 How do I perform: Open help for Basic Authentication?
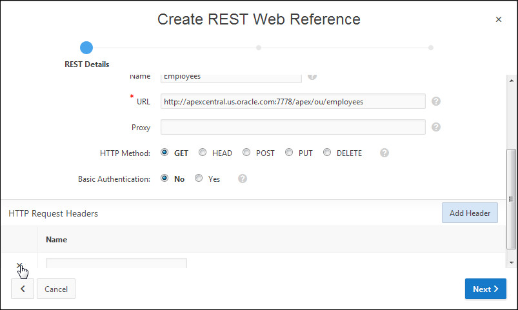pyautogui.click(x=243, y=179)
